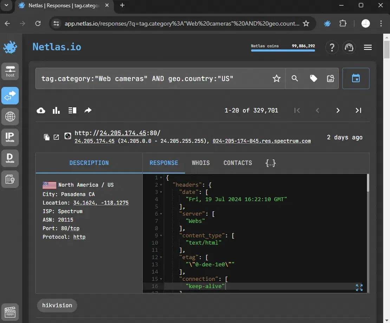
Task: Click the hikvision tag chip
Action: click(57, 305)
